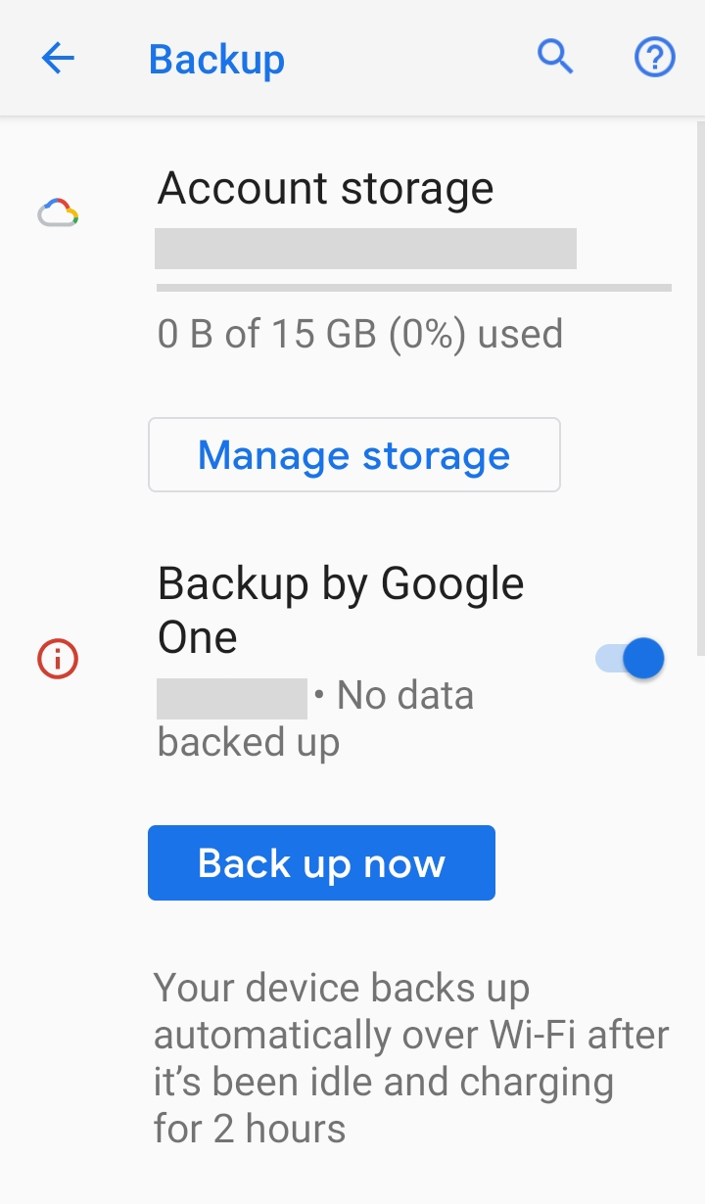Disable the Backup by Google One switch

point(632,658)
